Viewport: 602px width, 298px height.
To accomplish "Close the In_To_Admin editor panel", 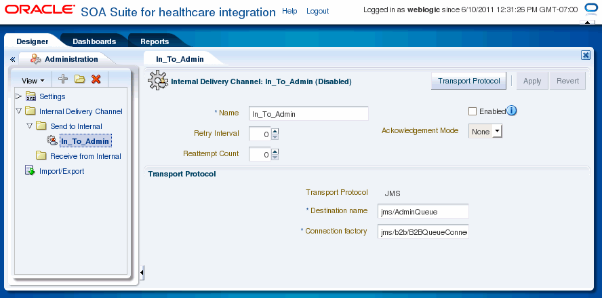I will (586, 56).
